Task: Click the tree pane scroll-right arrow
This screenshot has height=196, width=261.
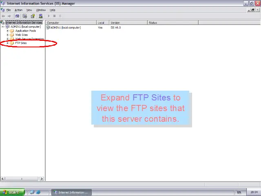Action: [42, 179]
